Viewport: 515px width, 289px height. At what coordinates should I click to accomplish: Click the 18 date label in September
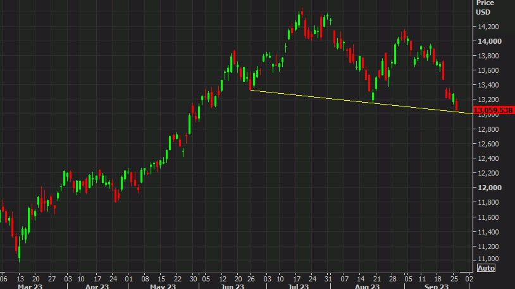pyautogui.click(x=438, y=279)
